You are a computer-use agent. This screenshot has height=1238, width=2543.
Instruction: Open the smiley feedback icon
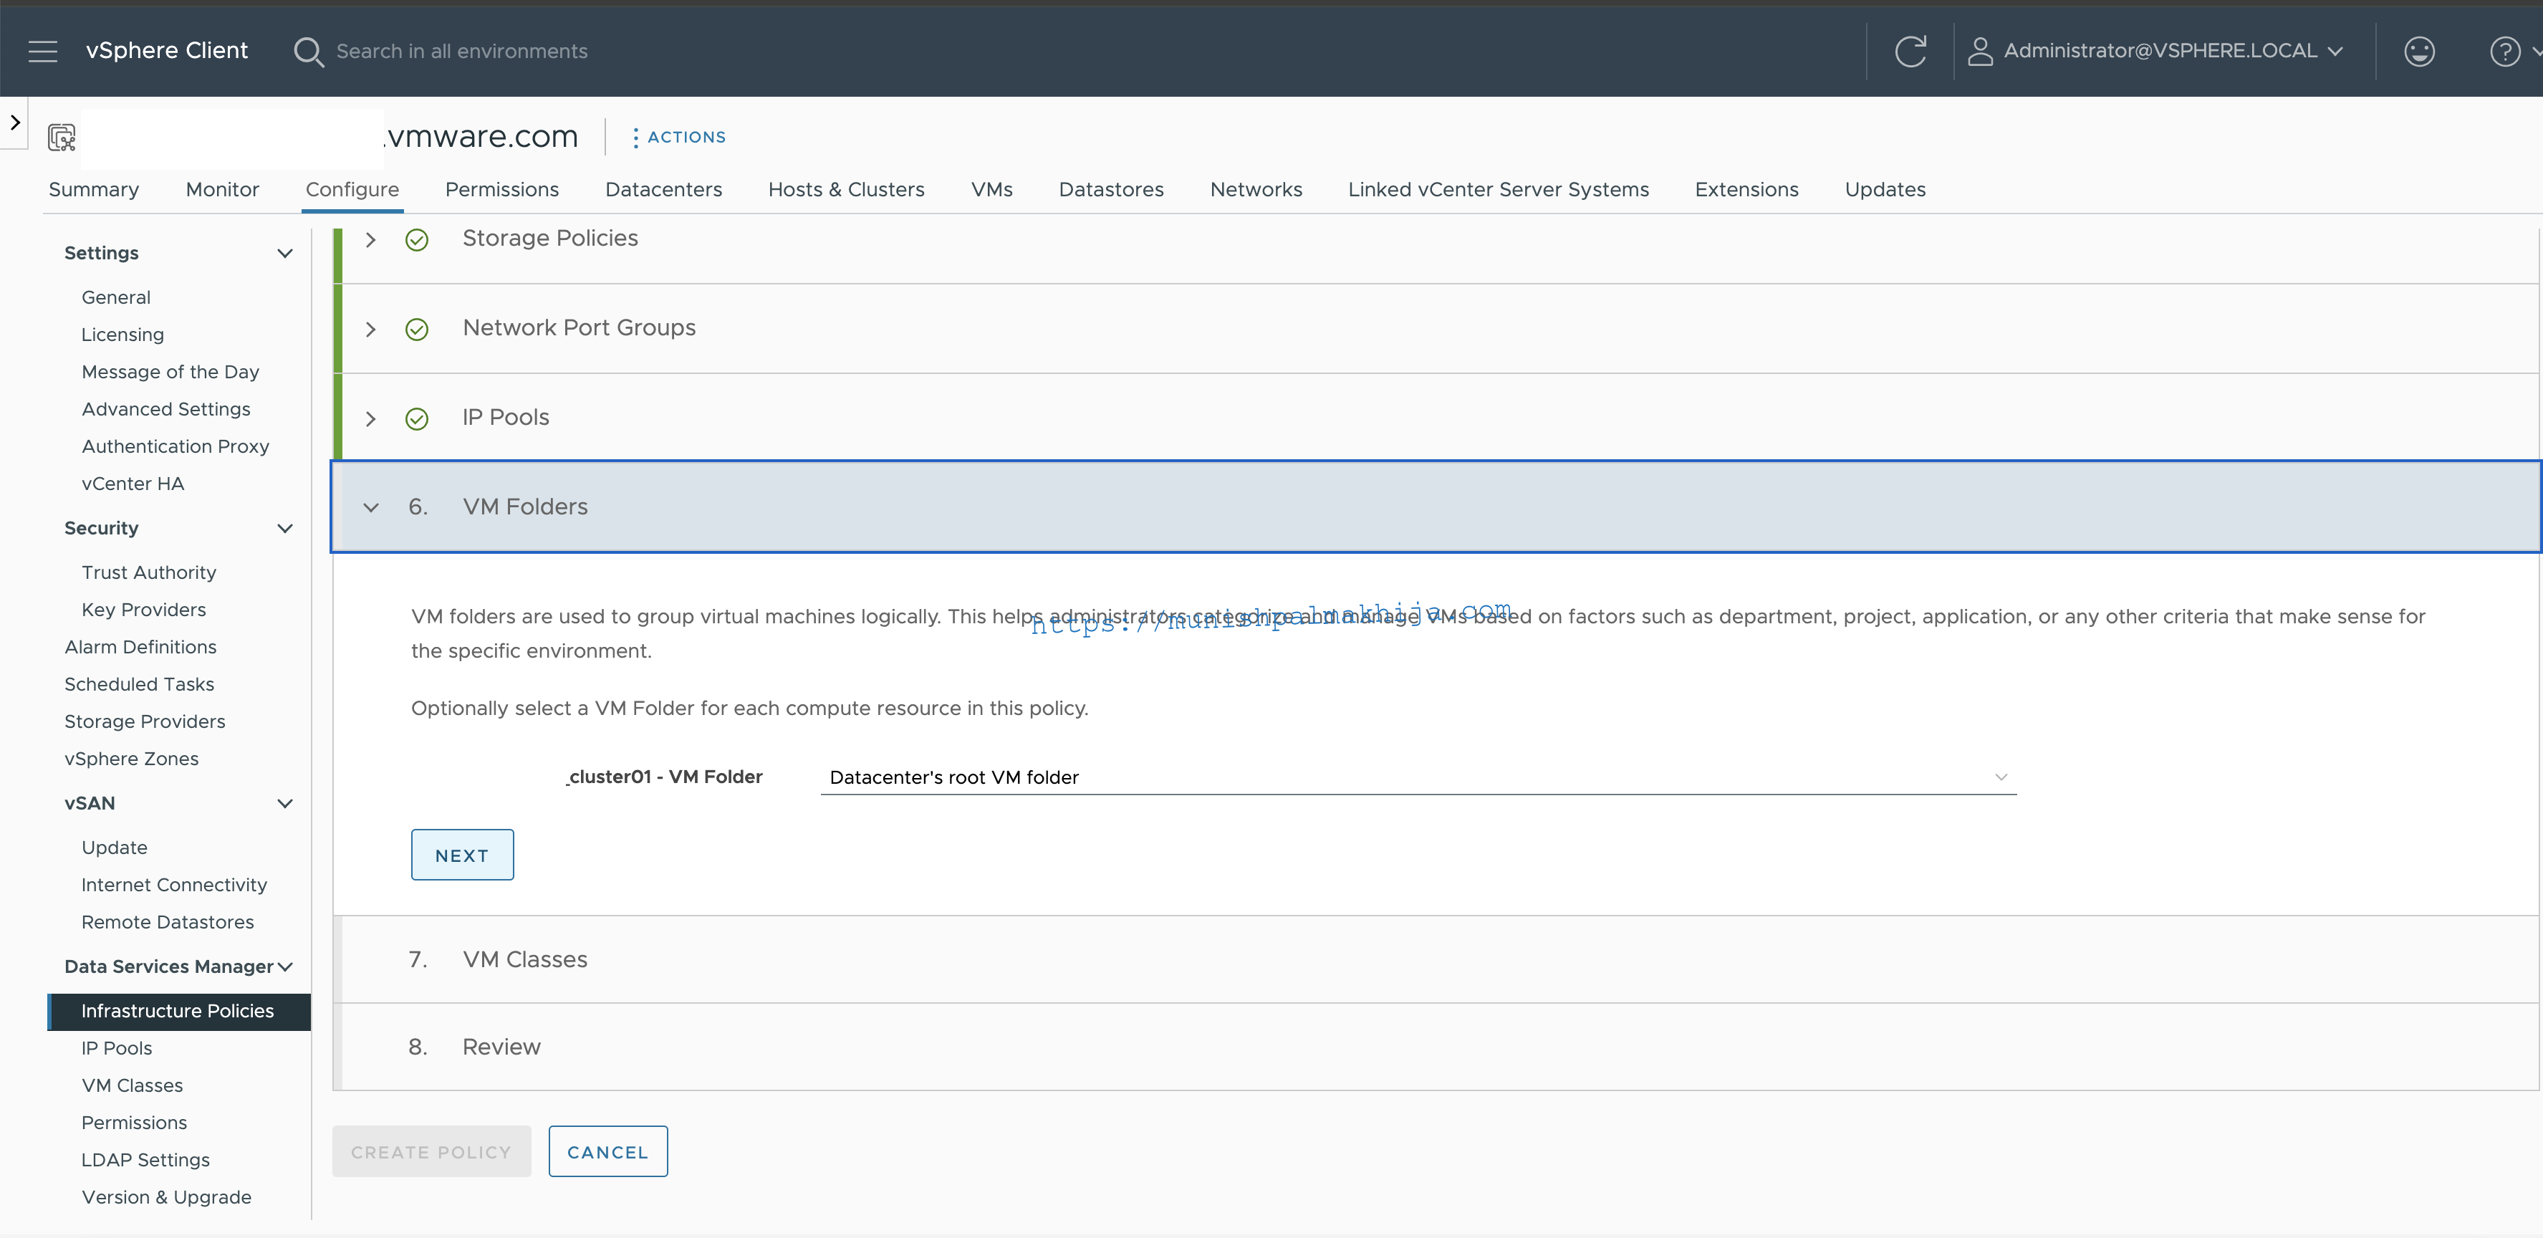pyautogui.click(x=2418, y=52)
